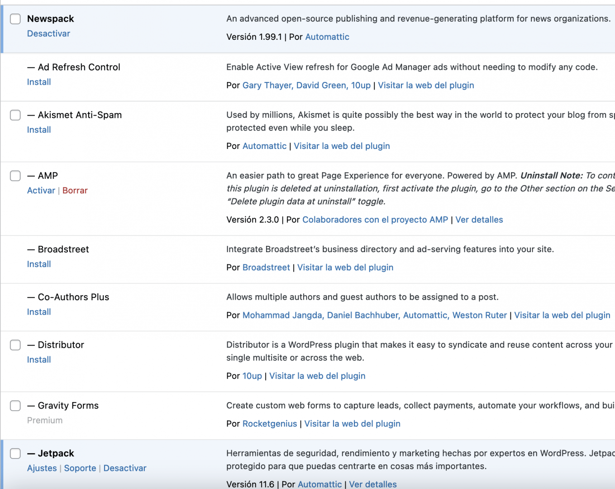Open the Automattic link in the Akismet row

pos(264,146)
